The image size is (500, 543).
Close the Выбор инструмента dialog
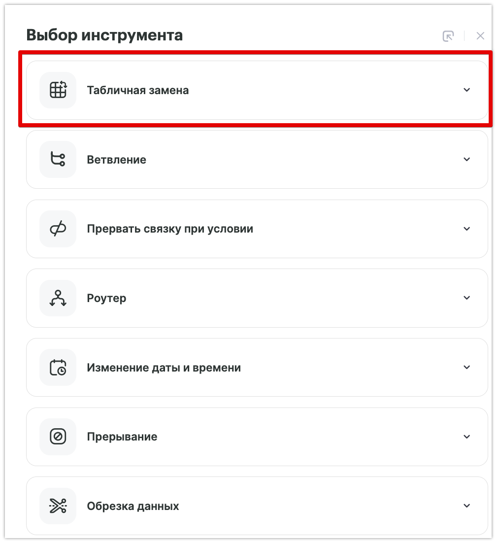click(480, 36)
